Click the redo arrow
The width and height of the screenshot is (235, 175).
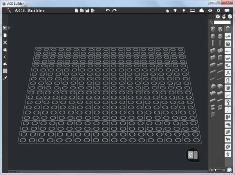click(x=114, y=11)
